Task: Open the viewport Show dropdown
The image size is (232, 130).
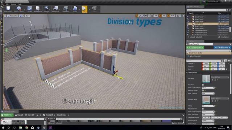Action: 28,16
